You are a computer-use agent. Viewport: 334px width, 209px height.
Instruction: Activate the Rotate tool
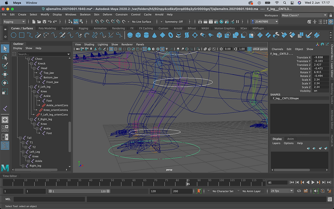click(x=5, y=83)
